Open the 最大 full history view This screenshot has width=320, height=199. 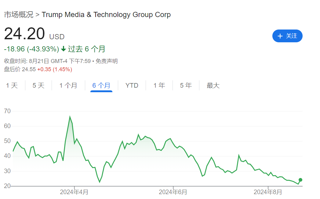(213, 86)
